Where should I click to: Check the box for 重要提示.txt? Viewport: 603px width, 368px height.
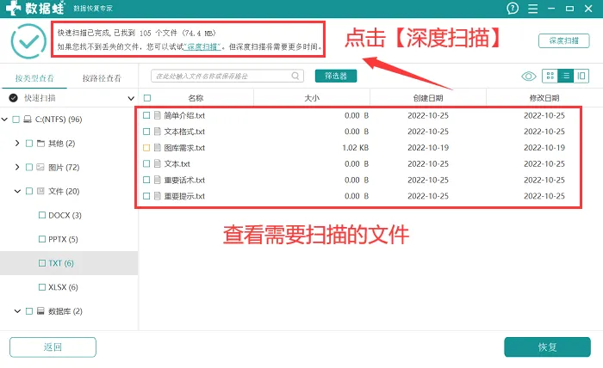[146, 196]
